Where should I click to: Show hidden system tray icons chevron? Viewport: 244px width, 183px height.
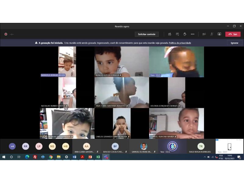click(x=205, y=157)
